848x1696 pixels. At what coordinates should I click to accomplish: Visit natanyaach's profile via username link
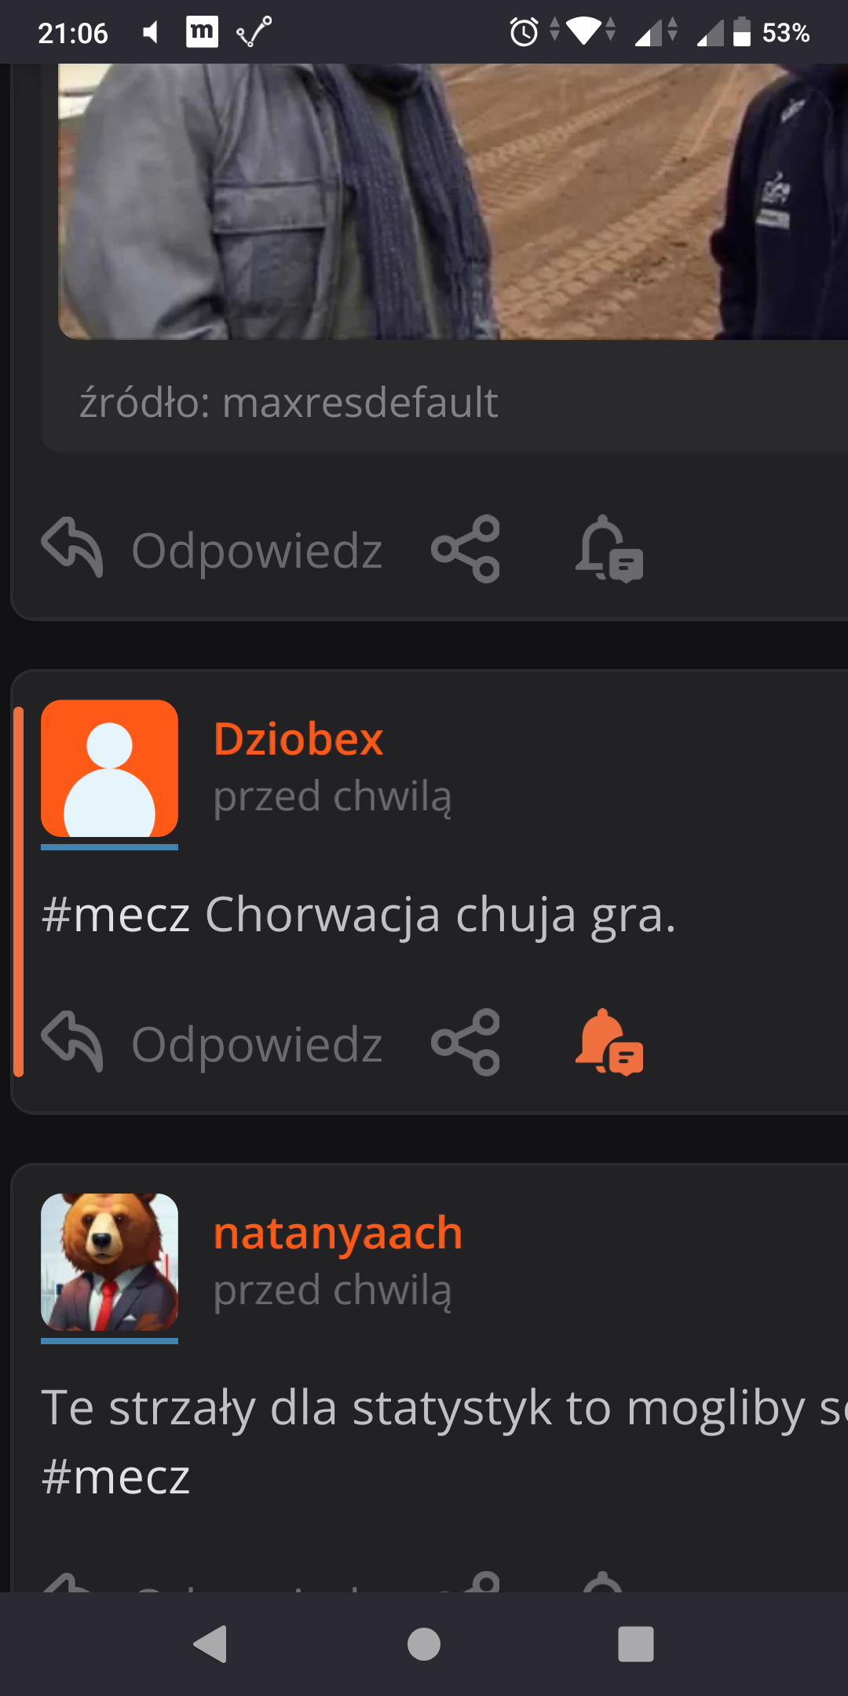[x=338, y=1233]
